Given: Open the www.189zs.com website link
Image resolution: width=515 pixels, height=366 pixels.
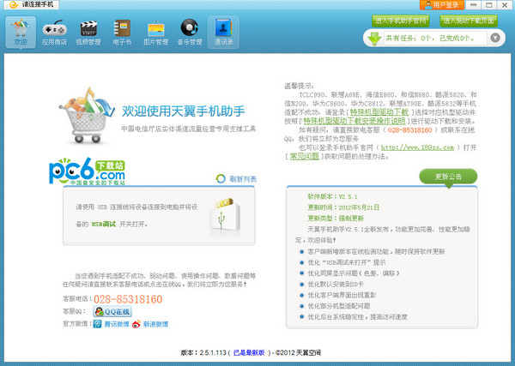Looking at the screenshot, I should pyautogui.click(x=417, y=147).
